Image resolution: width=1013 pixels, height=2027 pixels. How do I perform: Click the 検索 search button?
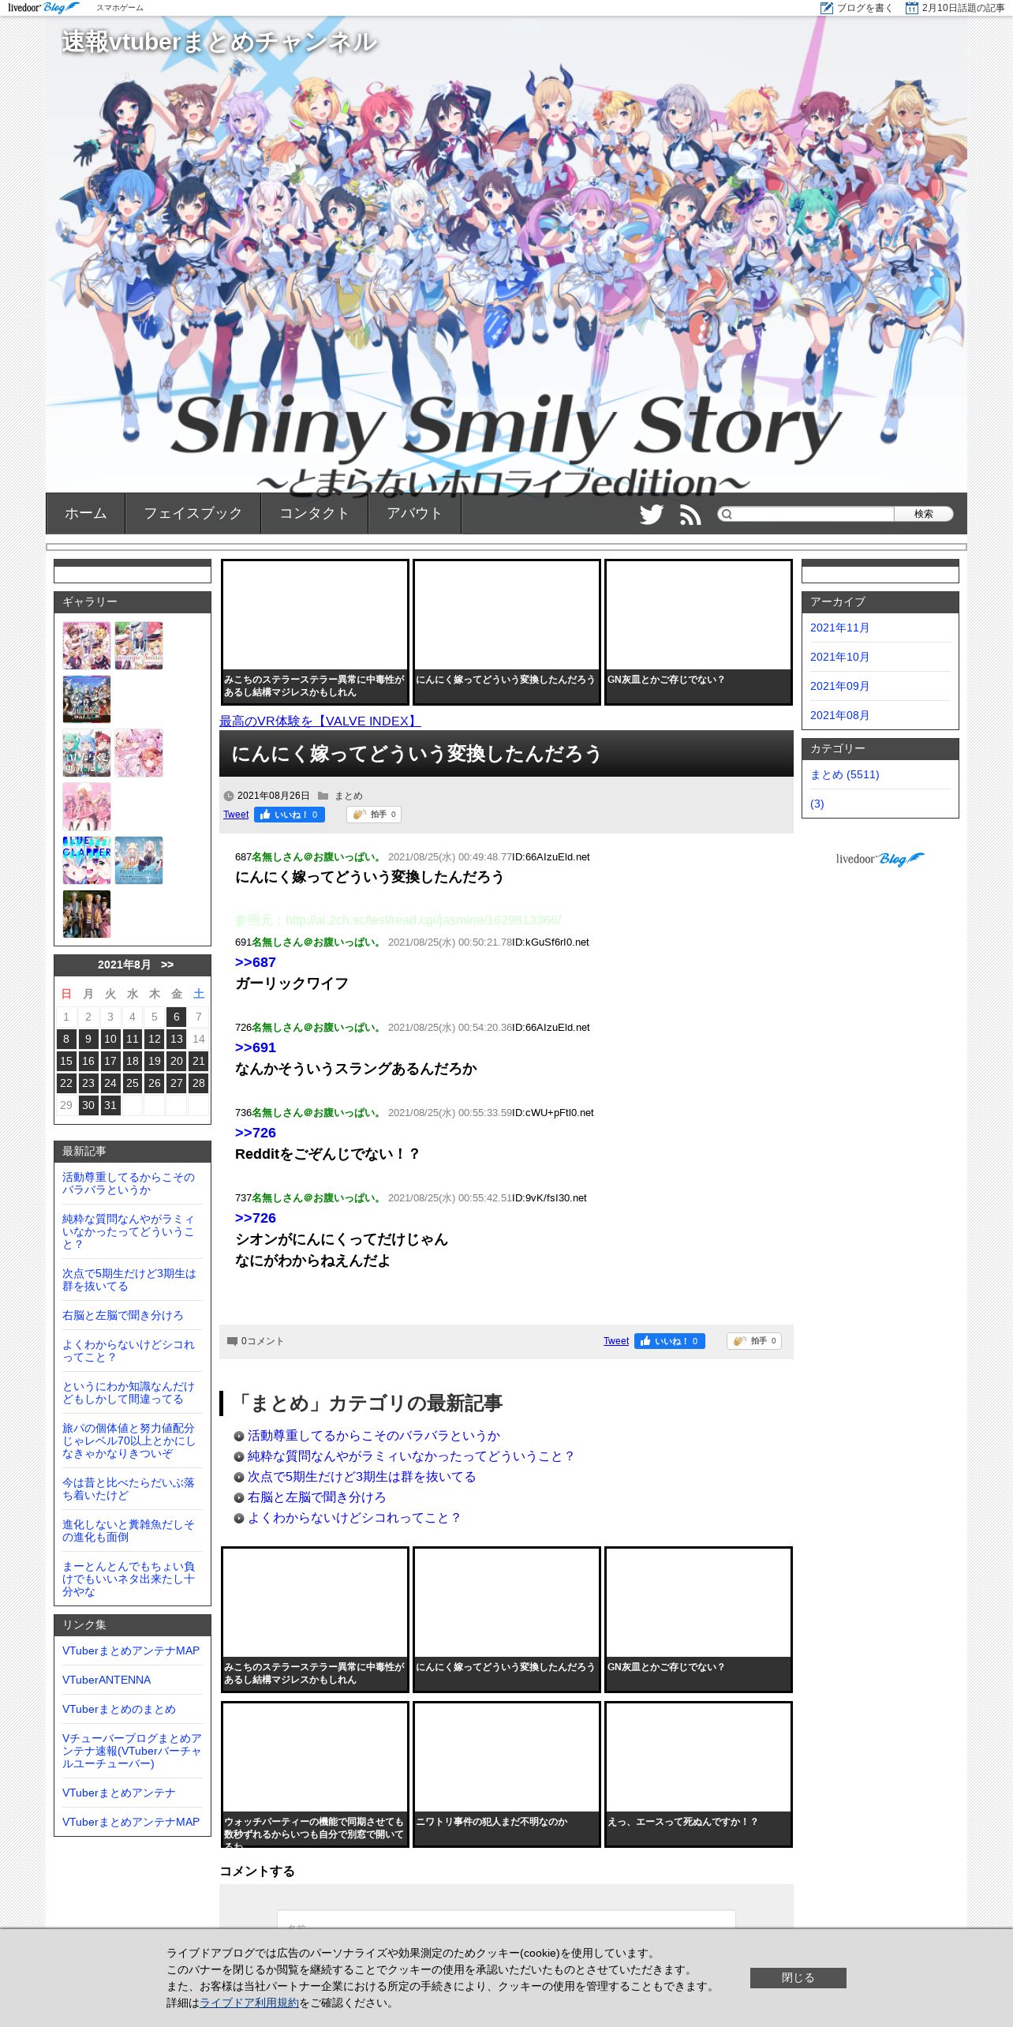click(924, 514)
